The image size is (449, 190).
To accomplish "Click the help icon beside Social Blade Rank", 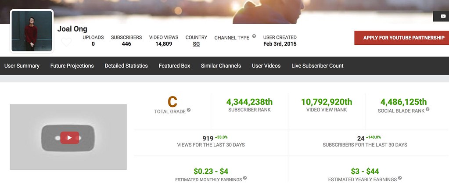I will tap(427, 109).
